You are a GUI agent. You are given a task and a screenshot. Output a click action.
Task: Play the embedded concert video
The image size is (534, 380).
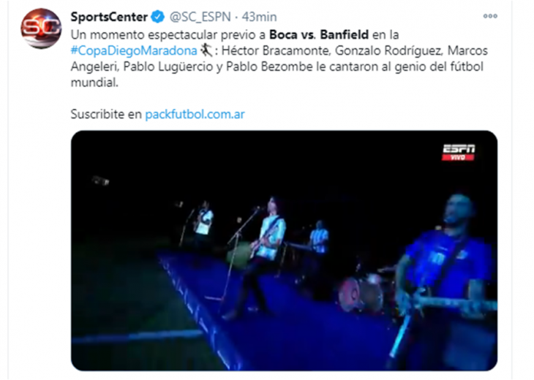click(284, 251)
